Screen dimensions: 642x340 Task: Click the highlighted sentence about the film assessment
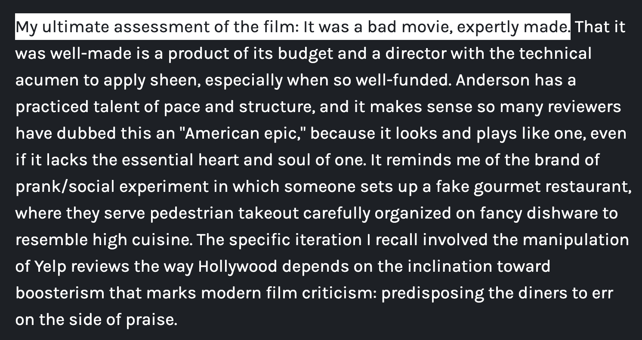(293, 27)
